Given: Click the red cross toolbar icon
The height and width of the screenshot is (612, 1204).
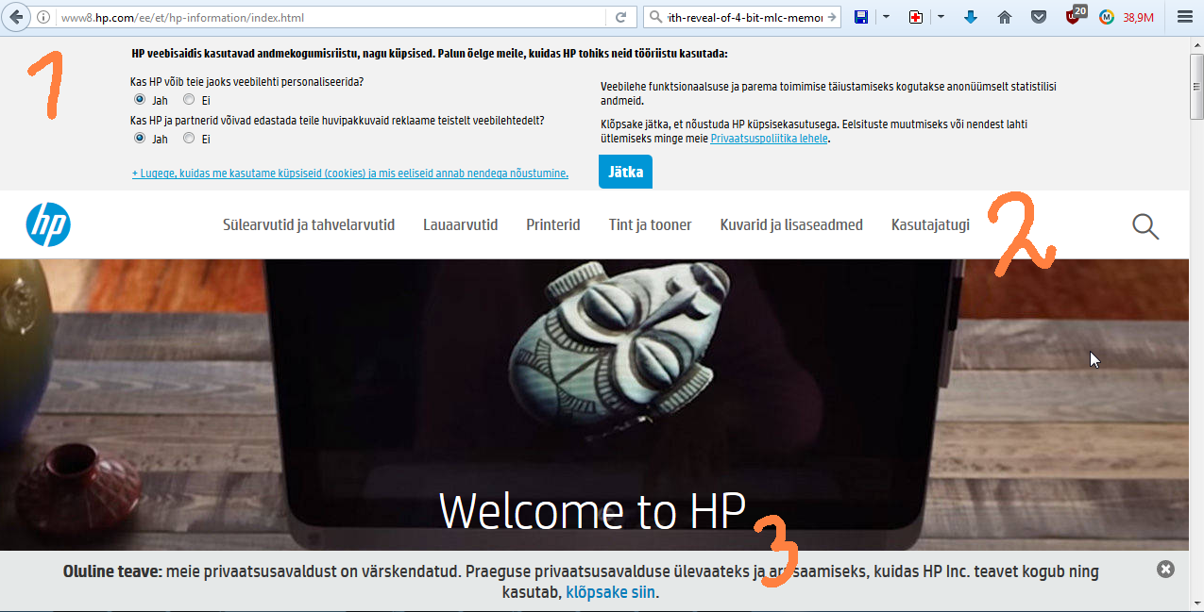Looking at the screenshot, I should (x=916, y=17).
